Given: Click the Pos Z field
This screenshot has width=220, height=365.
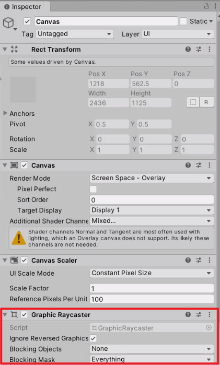Looking at the screenshot, I should coord(193,84).
